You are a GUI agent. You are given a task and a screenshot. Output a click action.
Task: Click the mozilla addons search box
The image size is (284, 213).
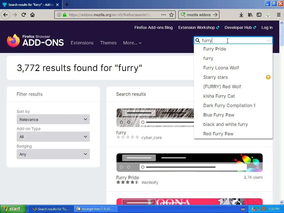pyautogui.click(x=199, y=15)
